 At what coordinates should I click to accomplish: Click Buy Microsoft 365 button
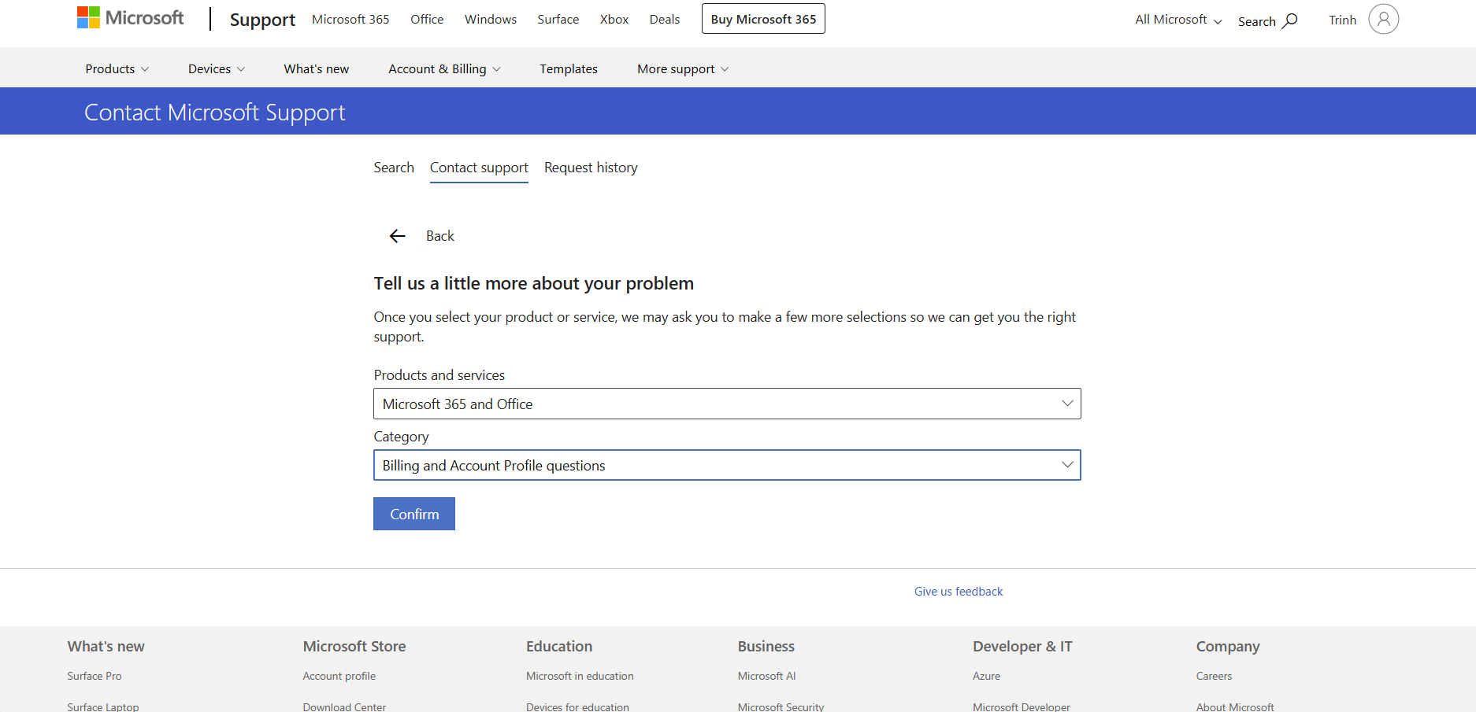pos(763,19)
